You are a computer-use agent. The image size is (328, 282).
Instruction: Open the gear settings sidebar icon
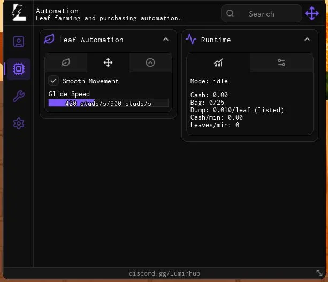coord(19,123)
